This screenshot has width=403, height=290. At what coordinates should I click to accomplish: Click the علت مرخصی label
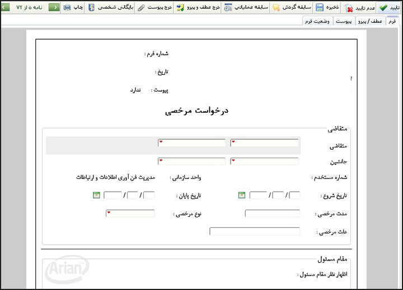(x=332, y=232)
